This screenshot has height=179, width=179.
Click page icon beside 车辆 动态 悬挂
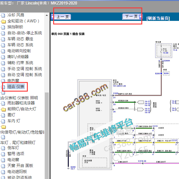pyautogui.click(x=3, y=39)
